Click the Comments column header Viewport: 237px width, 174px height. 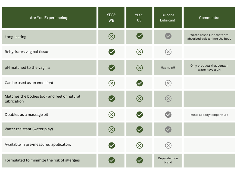[x=209, y=18]
